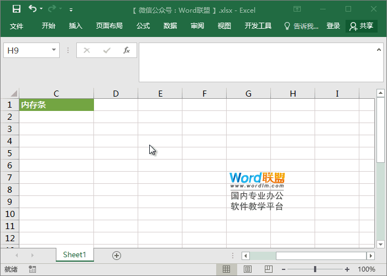This screenshot has width=387, height=276.
Task: Click the Undo arrow icon
Action: [33, 9]
